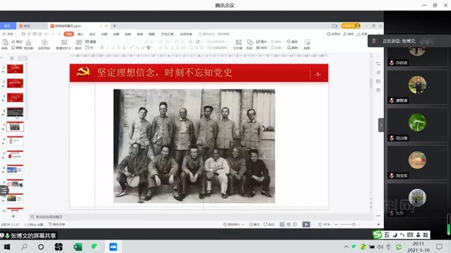Click the Save icon in quick toolbar

23,34
